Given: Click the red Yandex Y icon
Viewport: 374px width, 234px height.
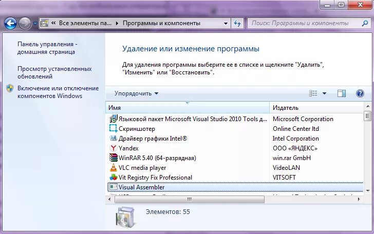Looking at the screenshot, I should coord(114,148).
